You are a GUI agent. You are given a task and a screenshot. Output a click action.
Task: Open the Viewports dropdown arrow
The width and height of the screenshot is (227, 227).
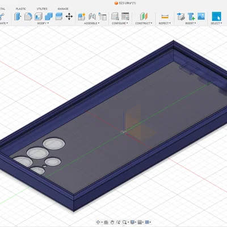click(143, 222)
